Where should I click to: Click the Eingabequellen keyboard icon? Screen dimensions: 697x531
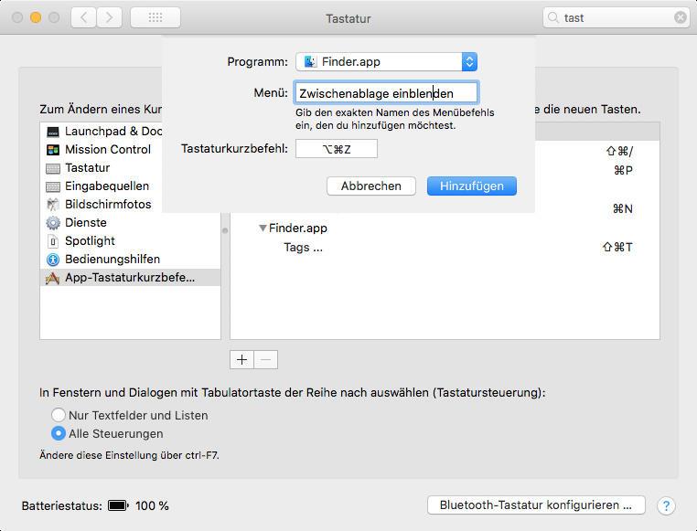coord(53,186)
